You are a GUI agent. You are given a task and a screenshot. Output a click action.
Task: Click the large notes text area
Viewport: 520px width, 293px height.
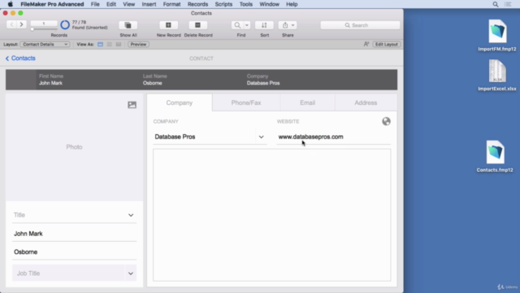(x=272, y=215)
